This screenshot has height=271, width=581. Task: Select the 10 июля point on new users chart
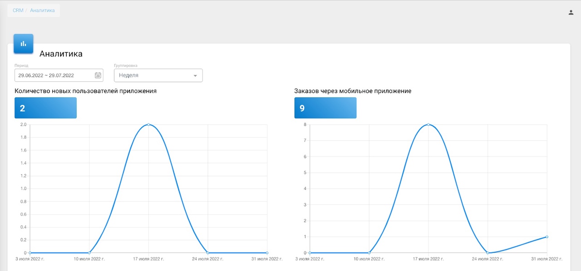tap(89, 252)
